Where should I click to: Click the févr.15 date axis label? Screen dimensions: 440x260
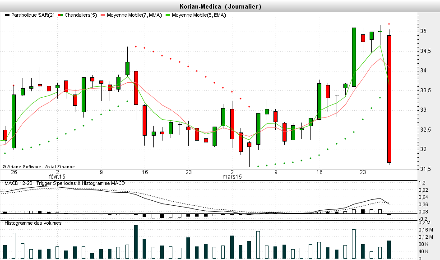click(x=57, y=177)
